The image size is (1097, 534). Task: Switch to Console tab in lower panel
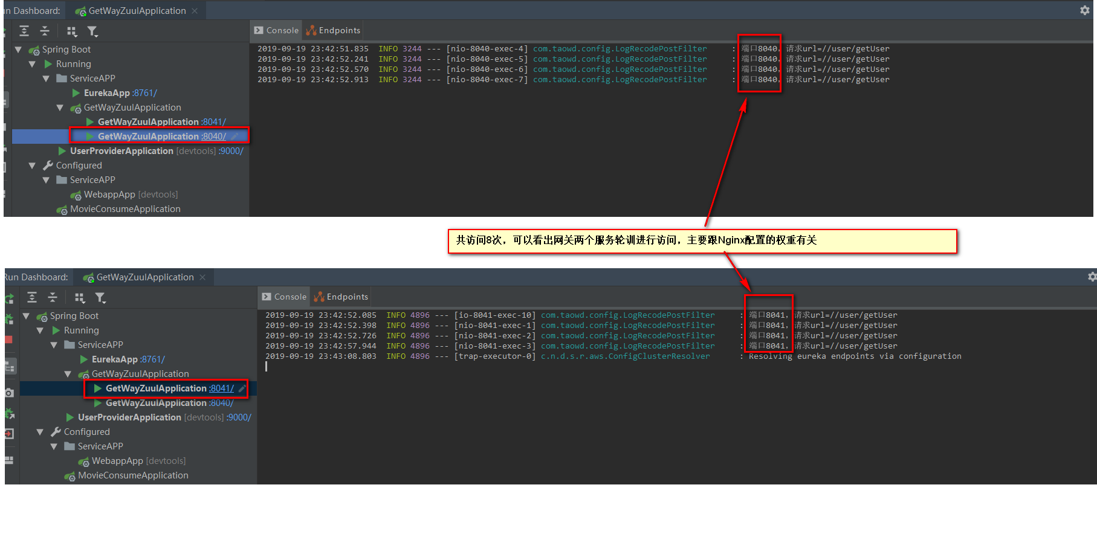click(284, 297)
